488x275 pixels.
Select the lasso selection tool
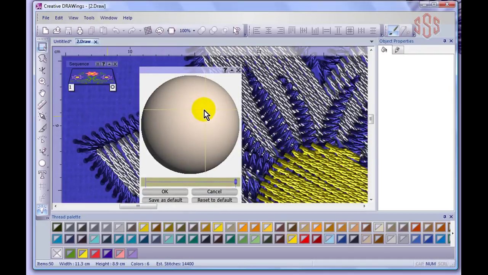pos(42,58)
